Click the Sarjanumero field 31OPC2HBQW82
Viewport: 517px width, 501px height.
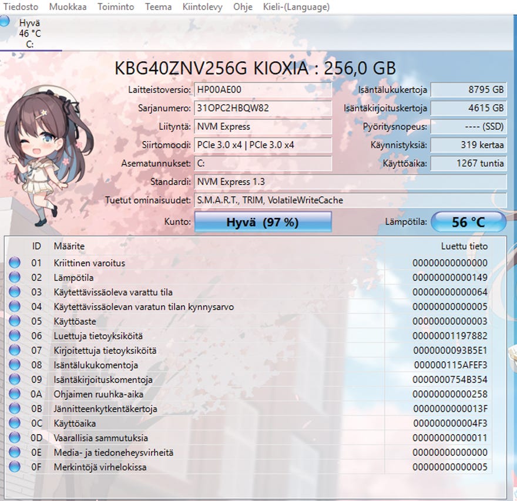click(x=263, y=108)
